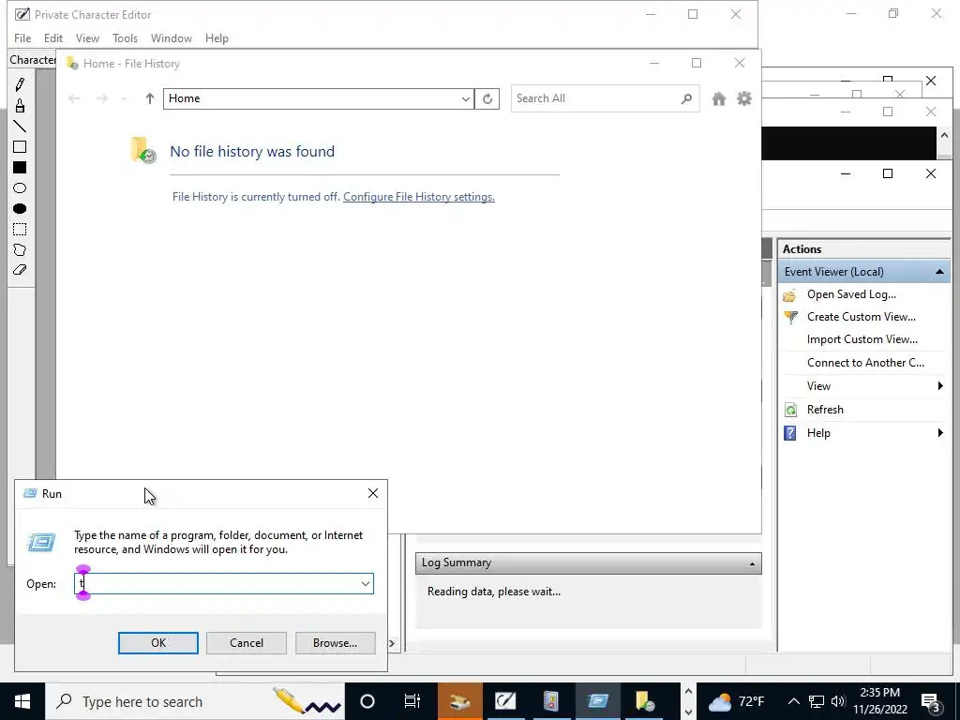The image size is (960, 720).
Task: Close the Run dialog
Action: (x=373, y=493)
